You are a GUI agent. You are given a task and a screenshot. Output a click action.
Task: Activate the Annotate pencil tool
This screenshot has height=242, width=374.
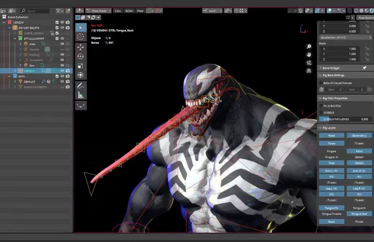click(x=81, y=86)
